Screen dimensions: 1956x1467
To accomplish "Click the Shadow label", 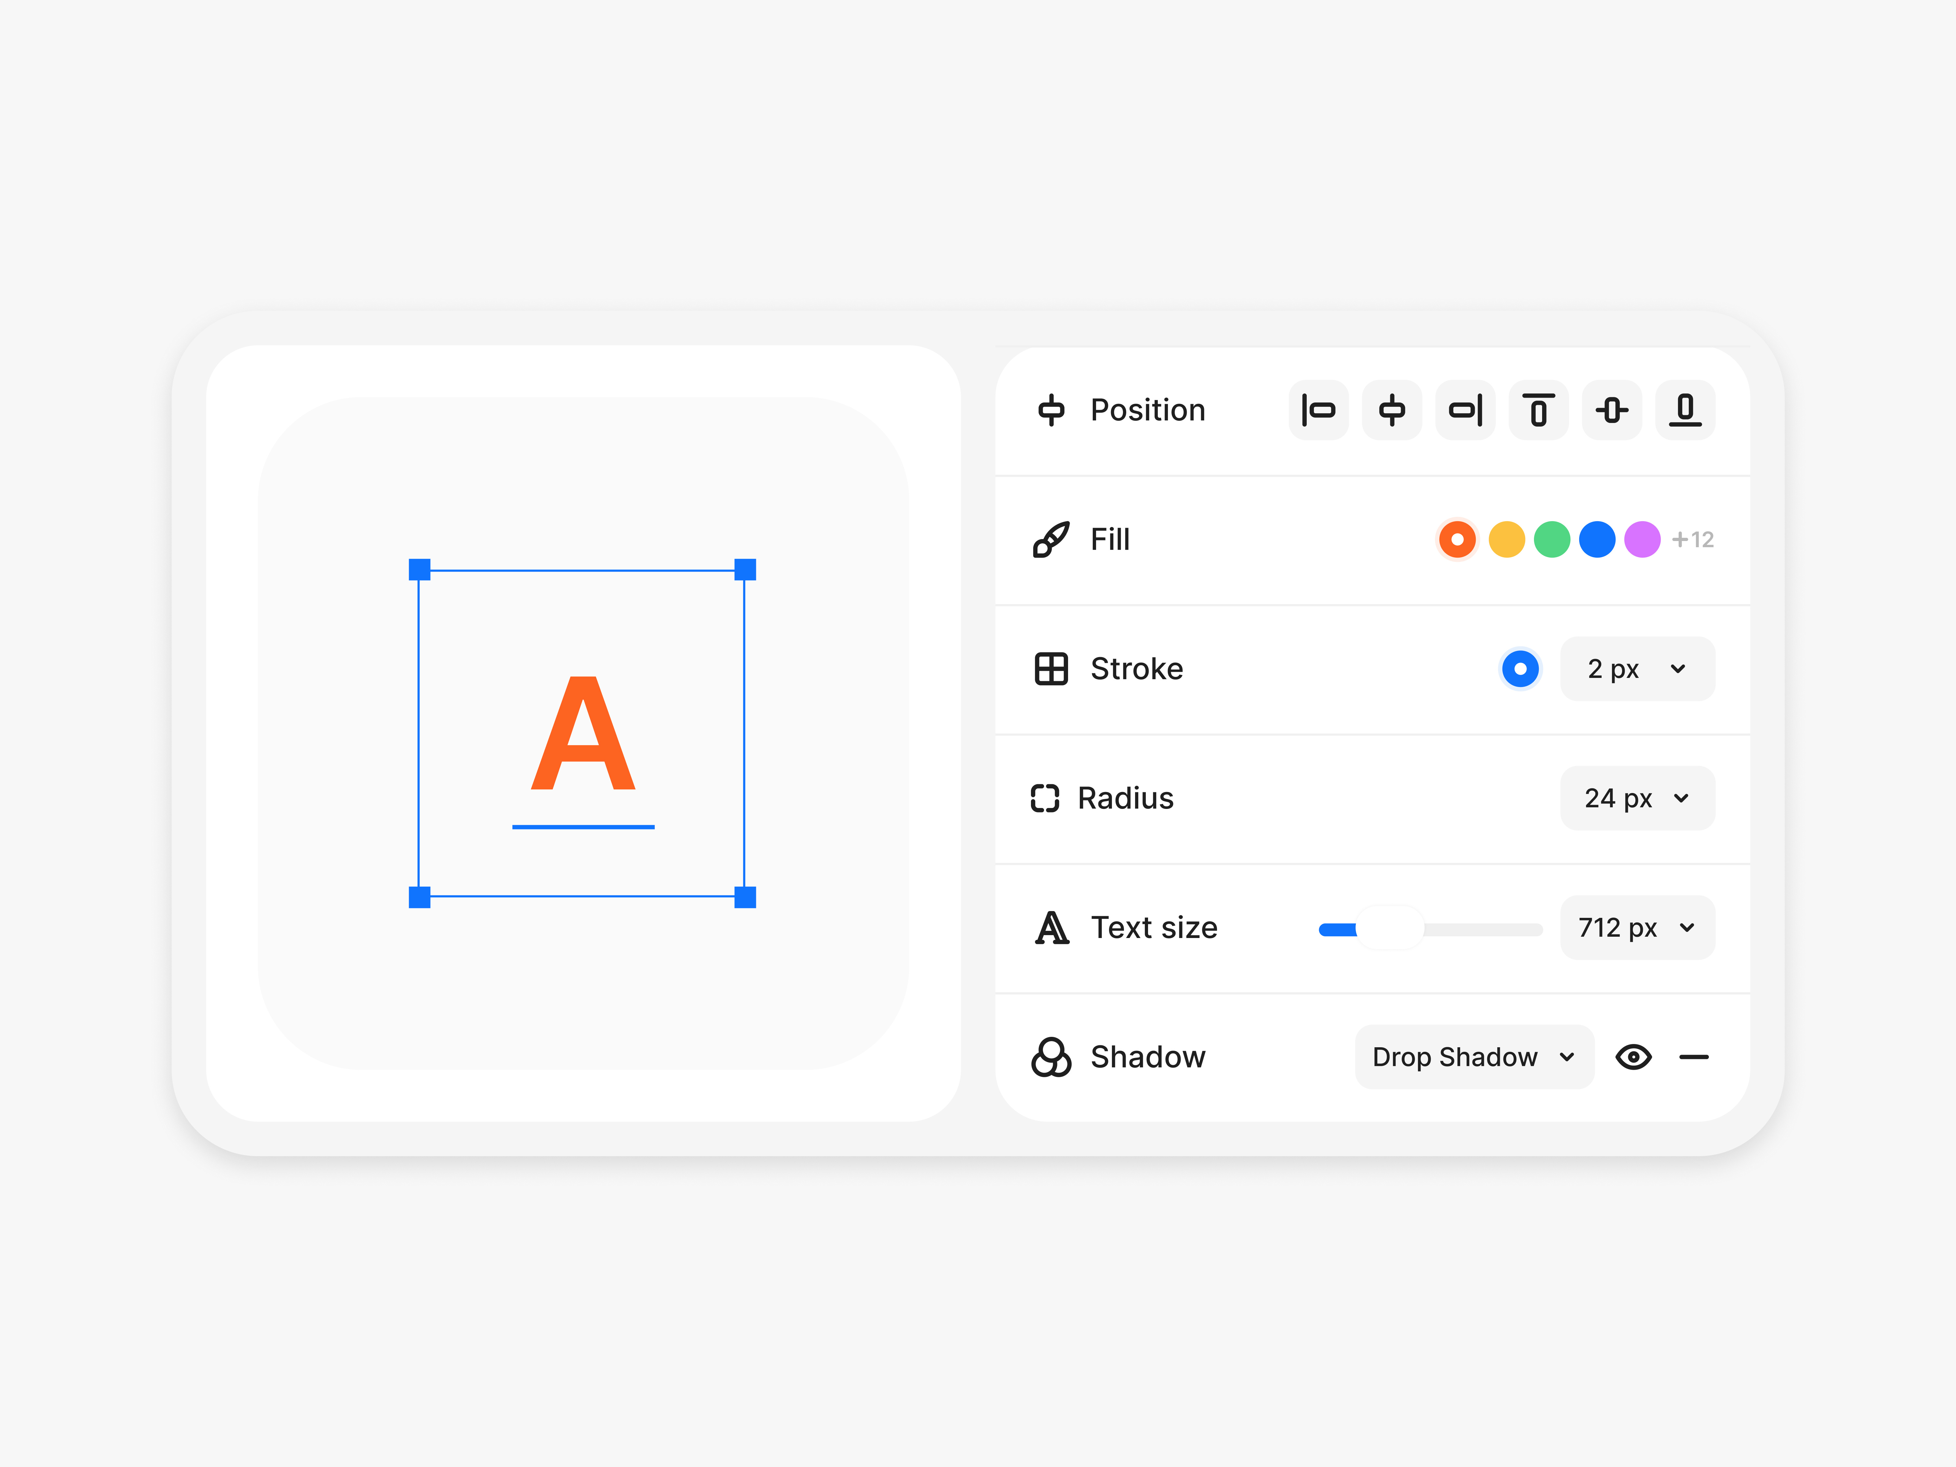I will [1148, 1057].
